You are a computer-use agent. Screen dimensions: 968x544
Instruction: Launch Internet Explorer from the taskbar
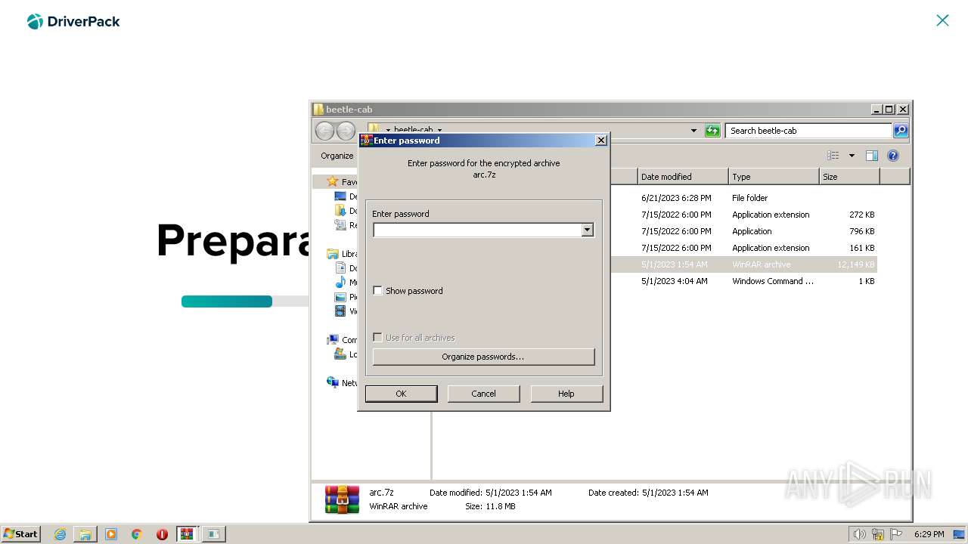[60, 534]
